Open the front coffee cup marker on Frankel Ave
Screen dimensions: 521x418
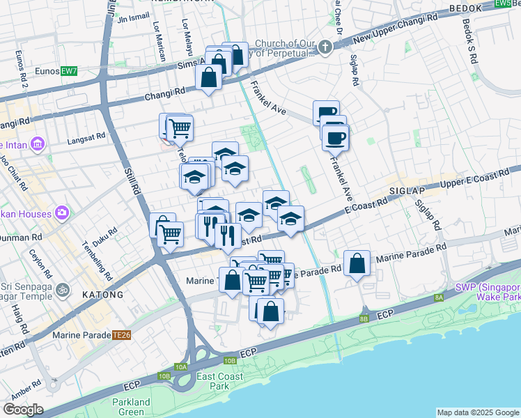tap(336, 137)
